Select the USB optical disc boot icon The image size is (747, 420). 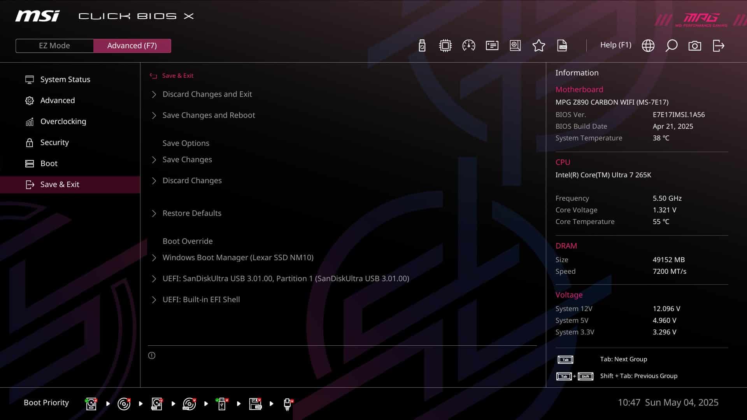click(x=189, y=404)
